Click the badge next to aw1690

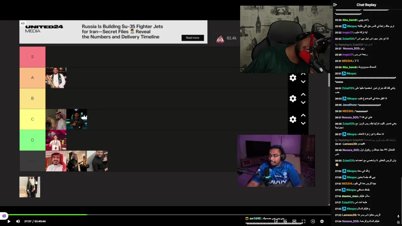pyautogui.click(x=247, y=218)
